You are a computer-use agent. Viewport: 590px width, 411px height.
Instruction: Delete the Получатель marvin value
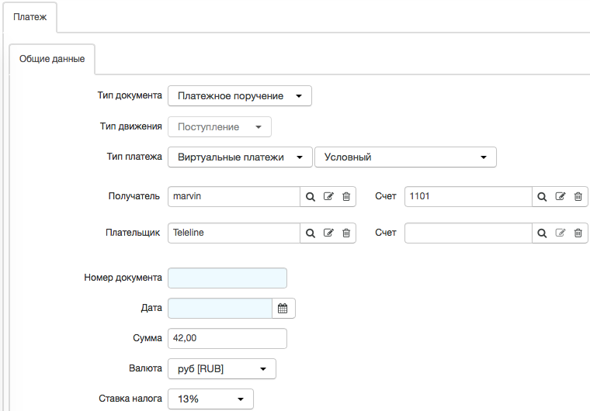tap(346, 196)
